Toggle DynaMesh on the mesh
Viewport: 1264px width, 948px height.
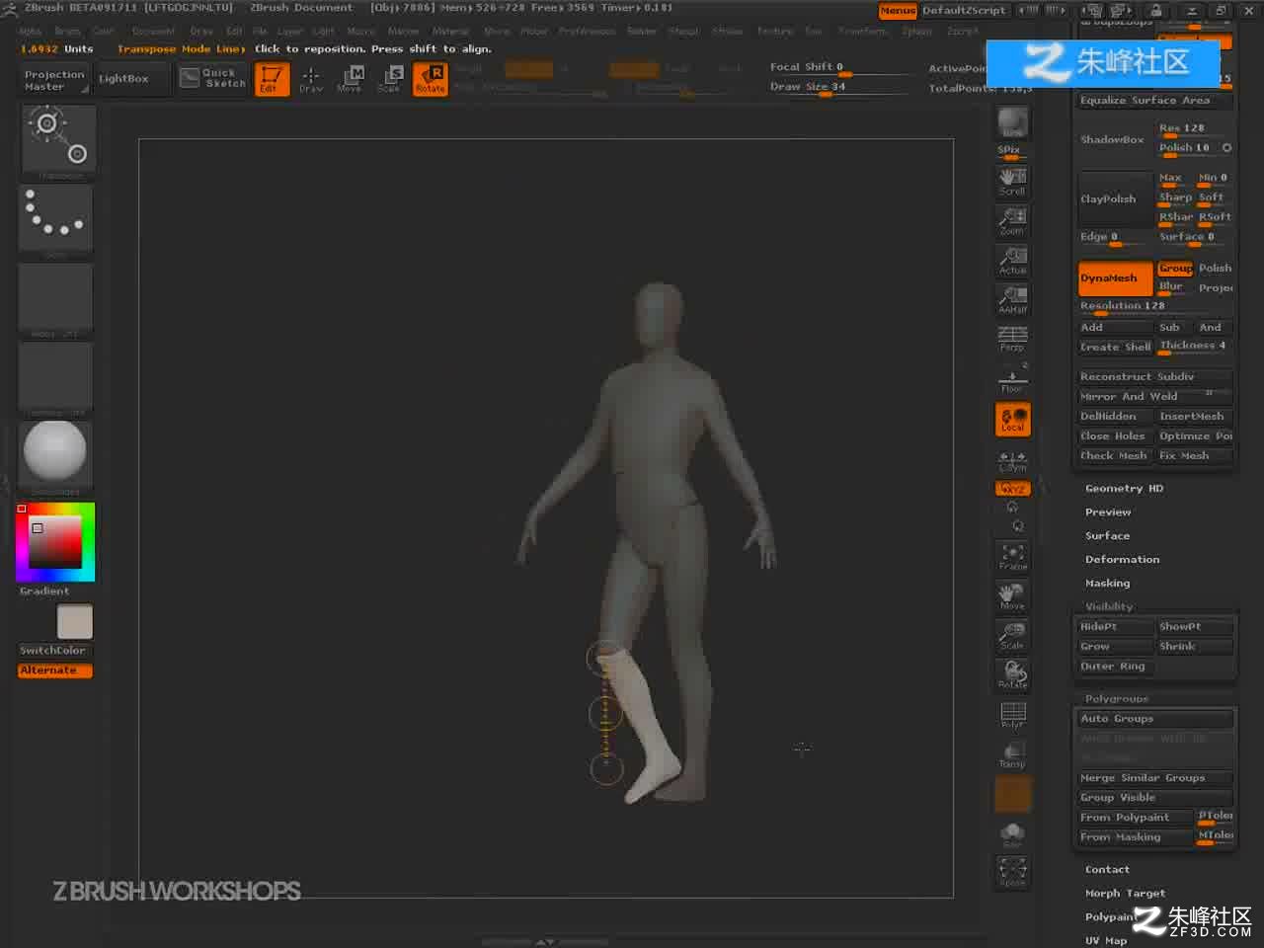(x=1115, y=278)
